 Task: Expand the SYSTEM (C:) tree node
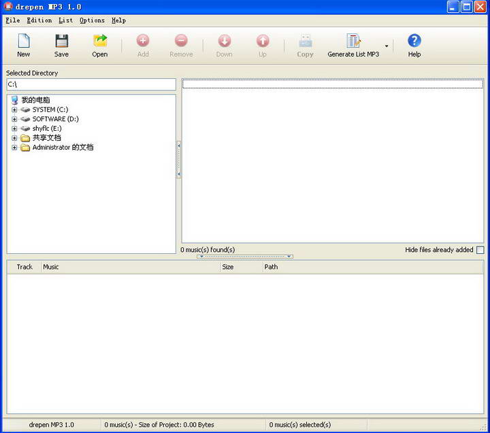coord(14,110)
